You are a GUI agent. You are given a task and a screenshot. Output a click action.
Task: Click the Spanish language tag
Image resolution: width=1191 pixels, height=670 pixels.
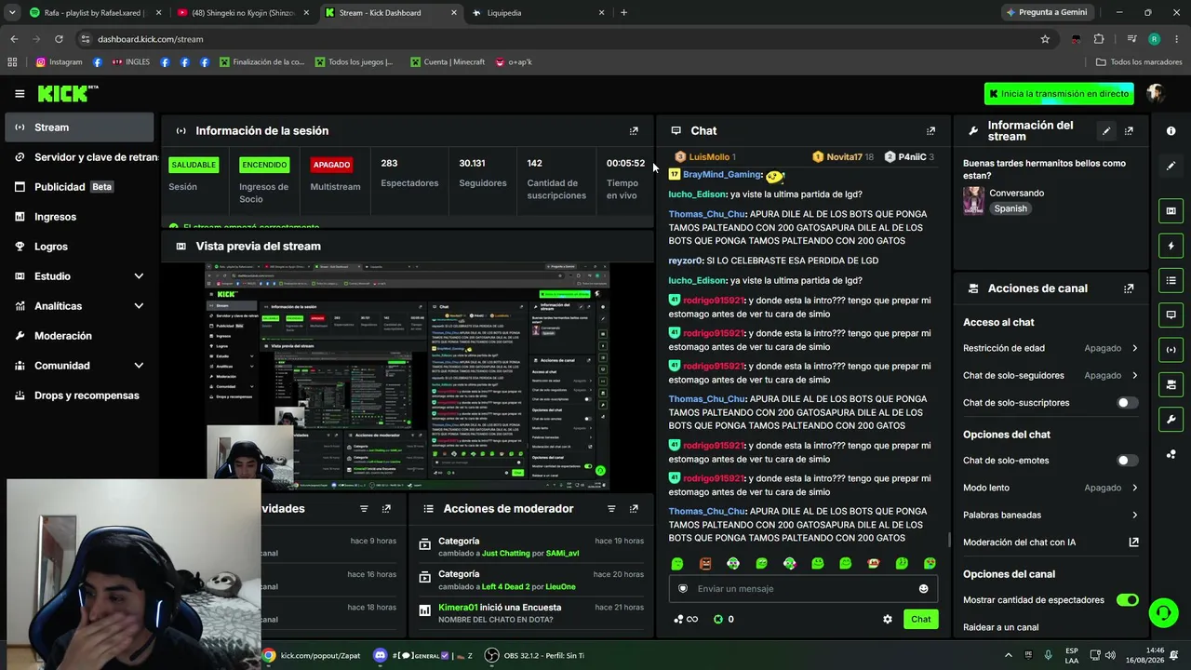[x=1010, y=208]
